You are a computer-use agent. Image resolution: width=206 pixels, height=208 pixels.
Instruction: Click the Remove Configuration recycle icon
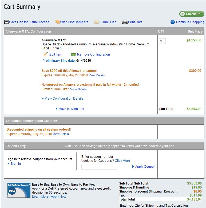click(73, 54)
